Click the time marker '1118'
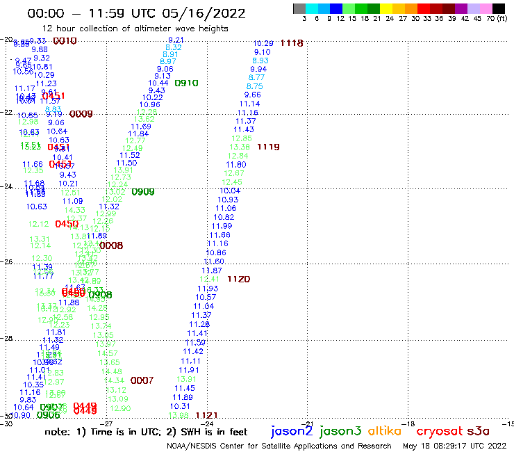 292,43
